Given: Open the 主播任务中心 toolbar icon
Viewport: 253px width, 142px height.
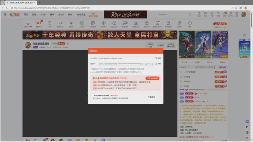Looking at the screenshot, I should pos(157,24).
